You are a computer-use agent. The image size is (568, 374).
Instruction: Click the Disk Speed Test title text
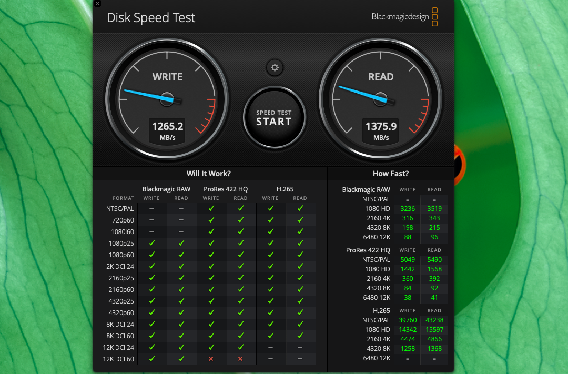[151, 18]
